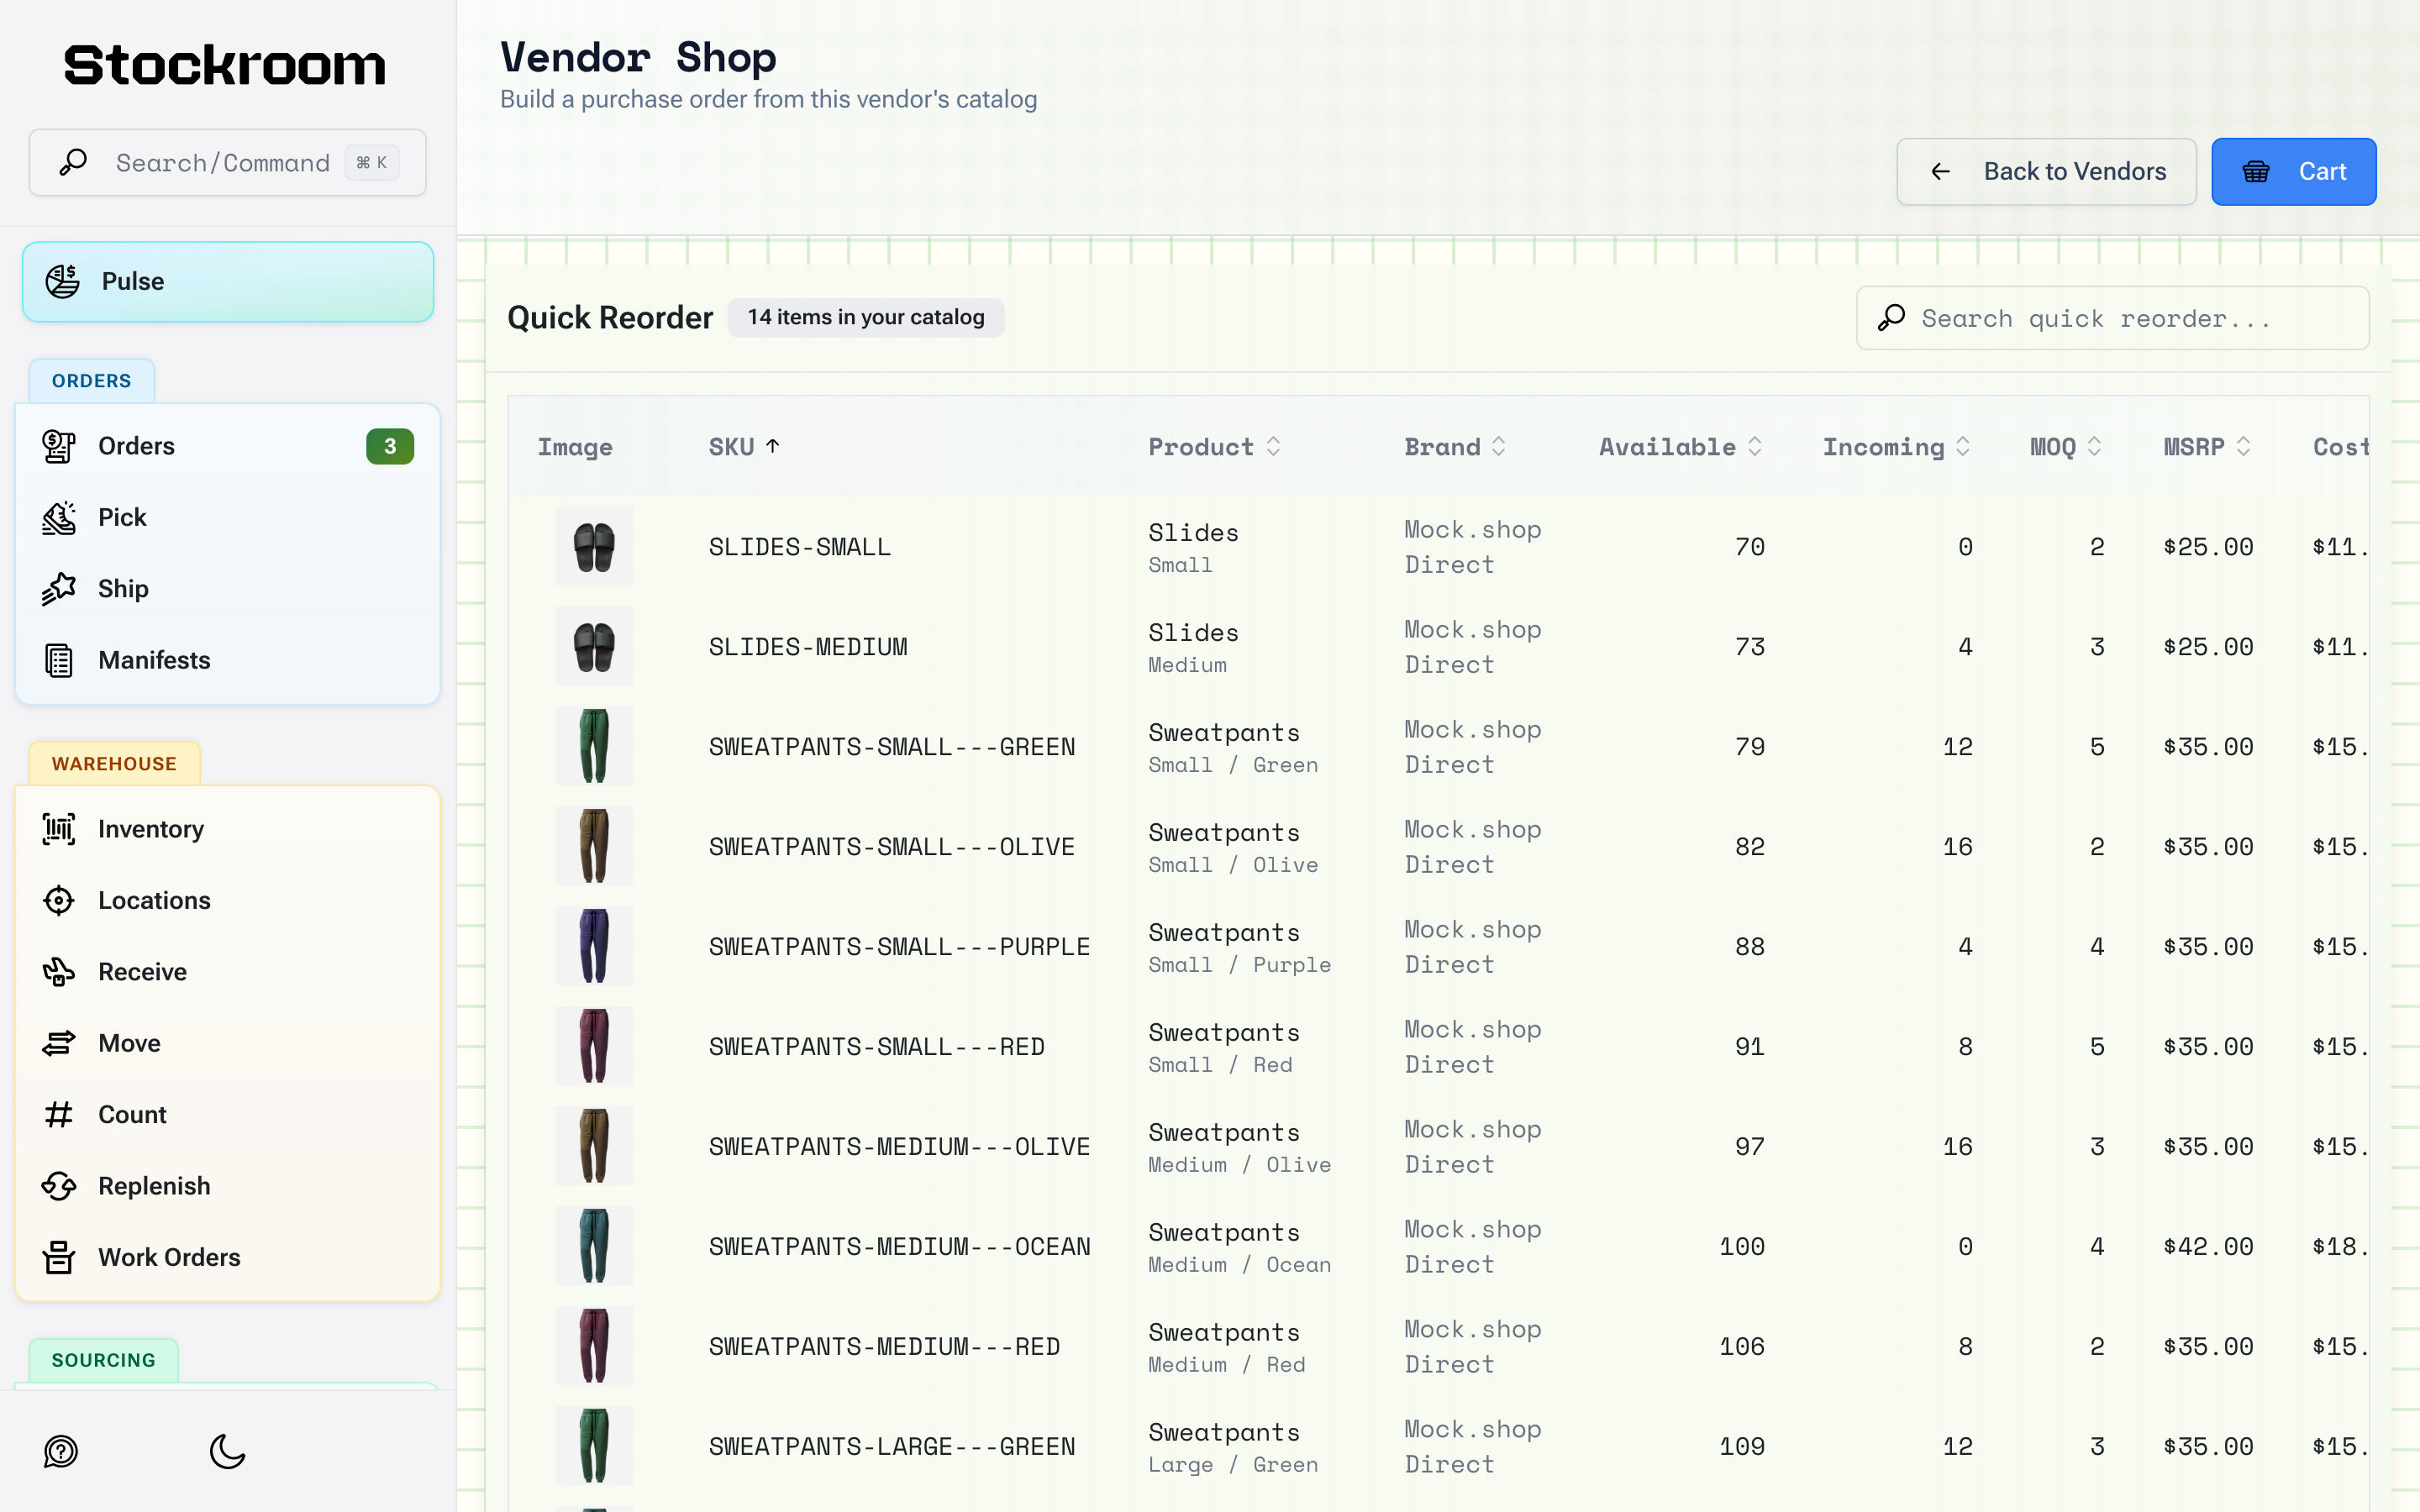Open the Locations target icon
This screenshot has width=2420, height=1512.
pos(59,900)
